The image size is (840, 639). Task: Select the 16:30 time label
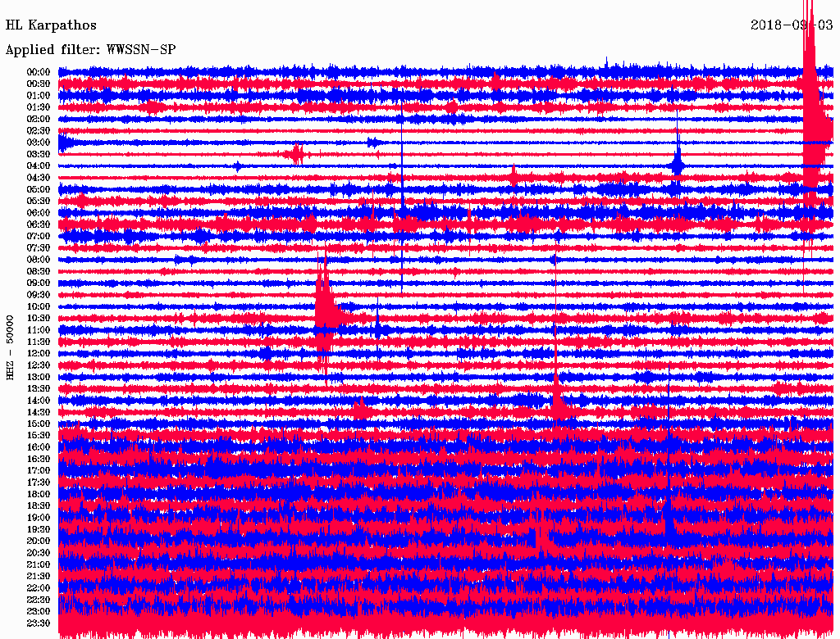click(x=38, y=460)
